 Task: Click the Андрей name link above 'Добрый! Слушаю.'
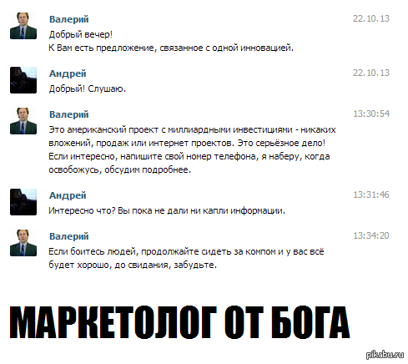tap(68, 73)
